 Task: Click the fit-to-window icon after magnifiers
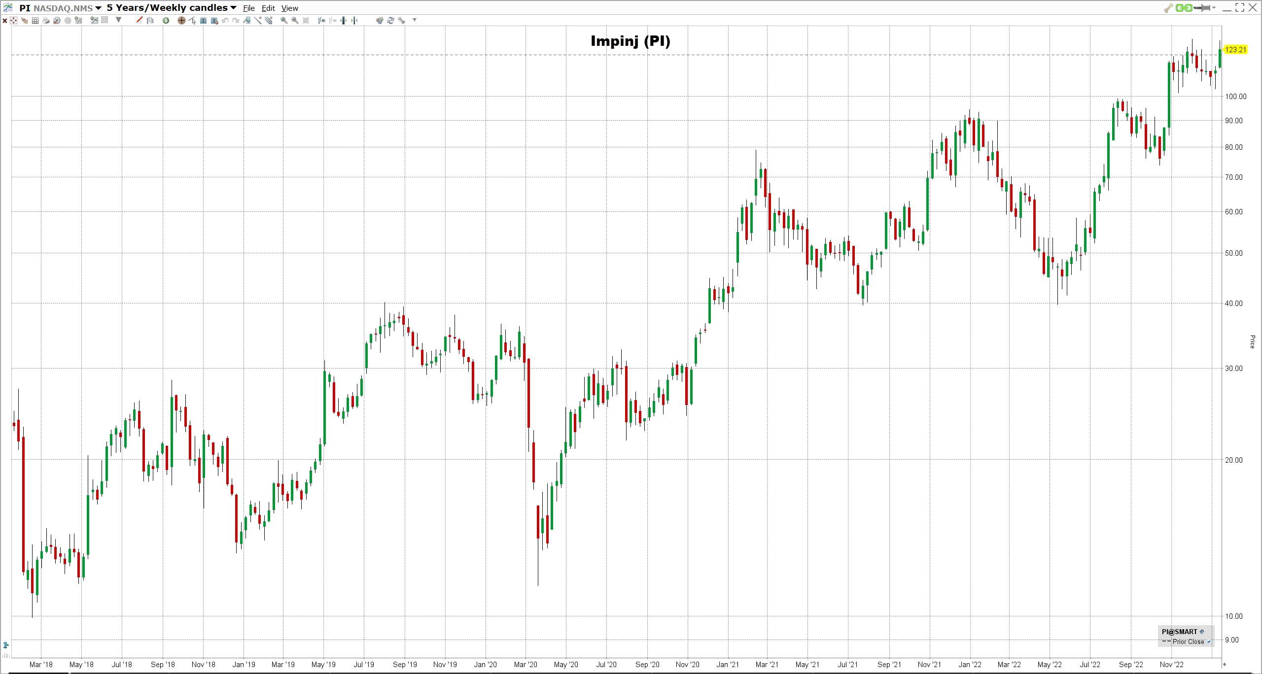click(x=306, y=20)
